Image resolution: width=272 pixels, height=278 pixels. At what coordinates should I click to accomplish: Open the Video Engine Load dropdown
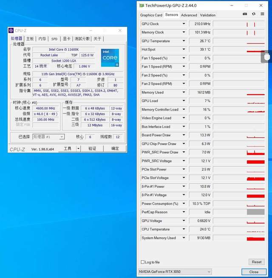click(184, 118)
